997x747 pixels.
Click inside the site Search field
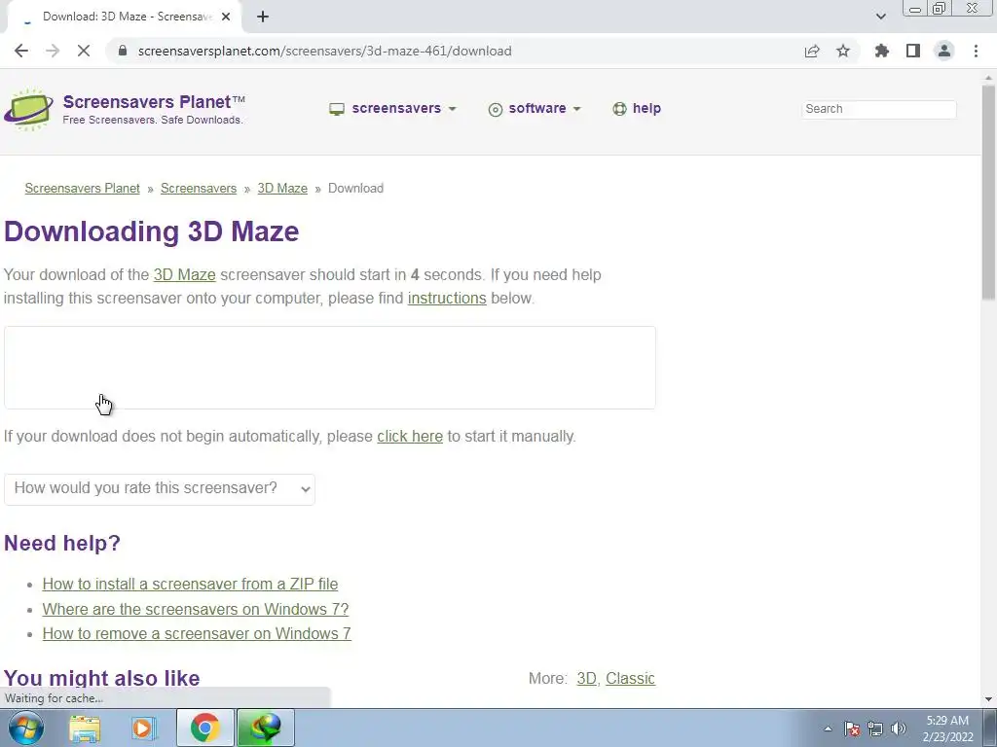point(879,109)
